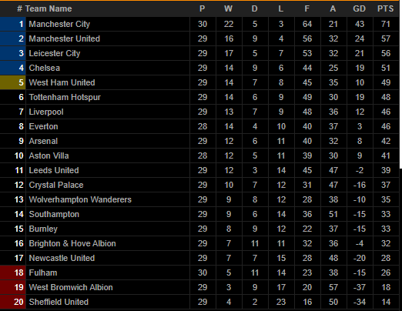Sort by the PTS column header

click(385, 8)
